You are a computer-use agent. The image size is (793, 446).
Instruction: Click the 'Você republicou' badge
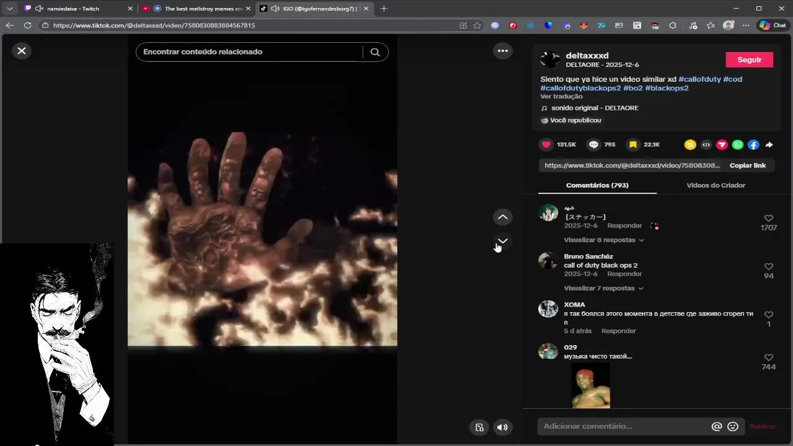tap(571, 120)
